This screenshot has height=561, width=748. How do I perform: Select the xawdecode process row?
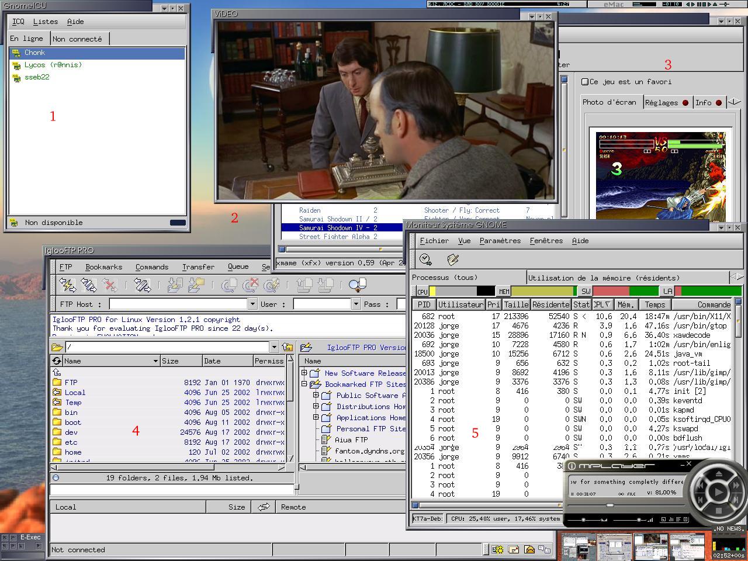(572, 335)
